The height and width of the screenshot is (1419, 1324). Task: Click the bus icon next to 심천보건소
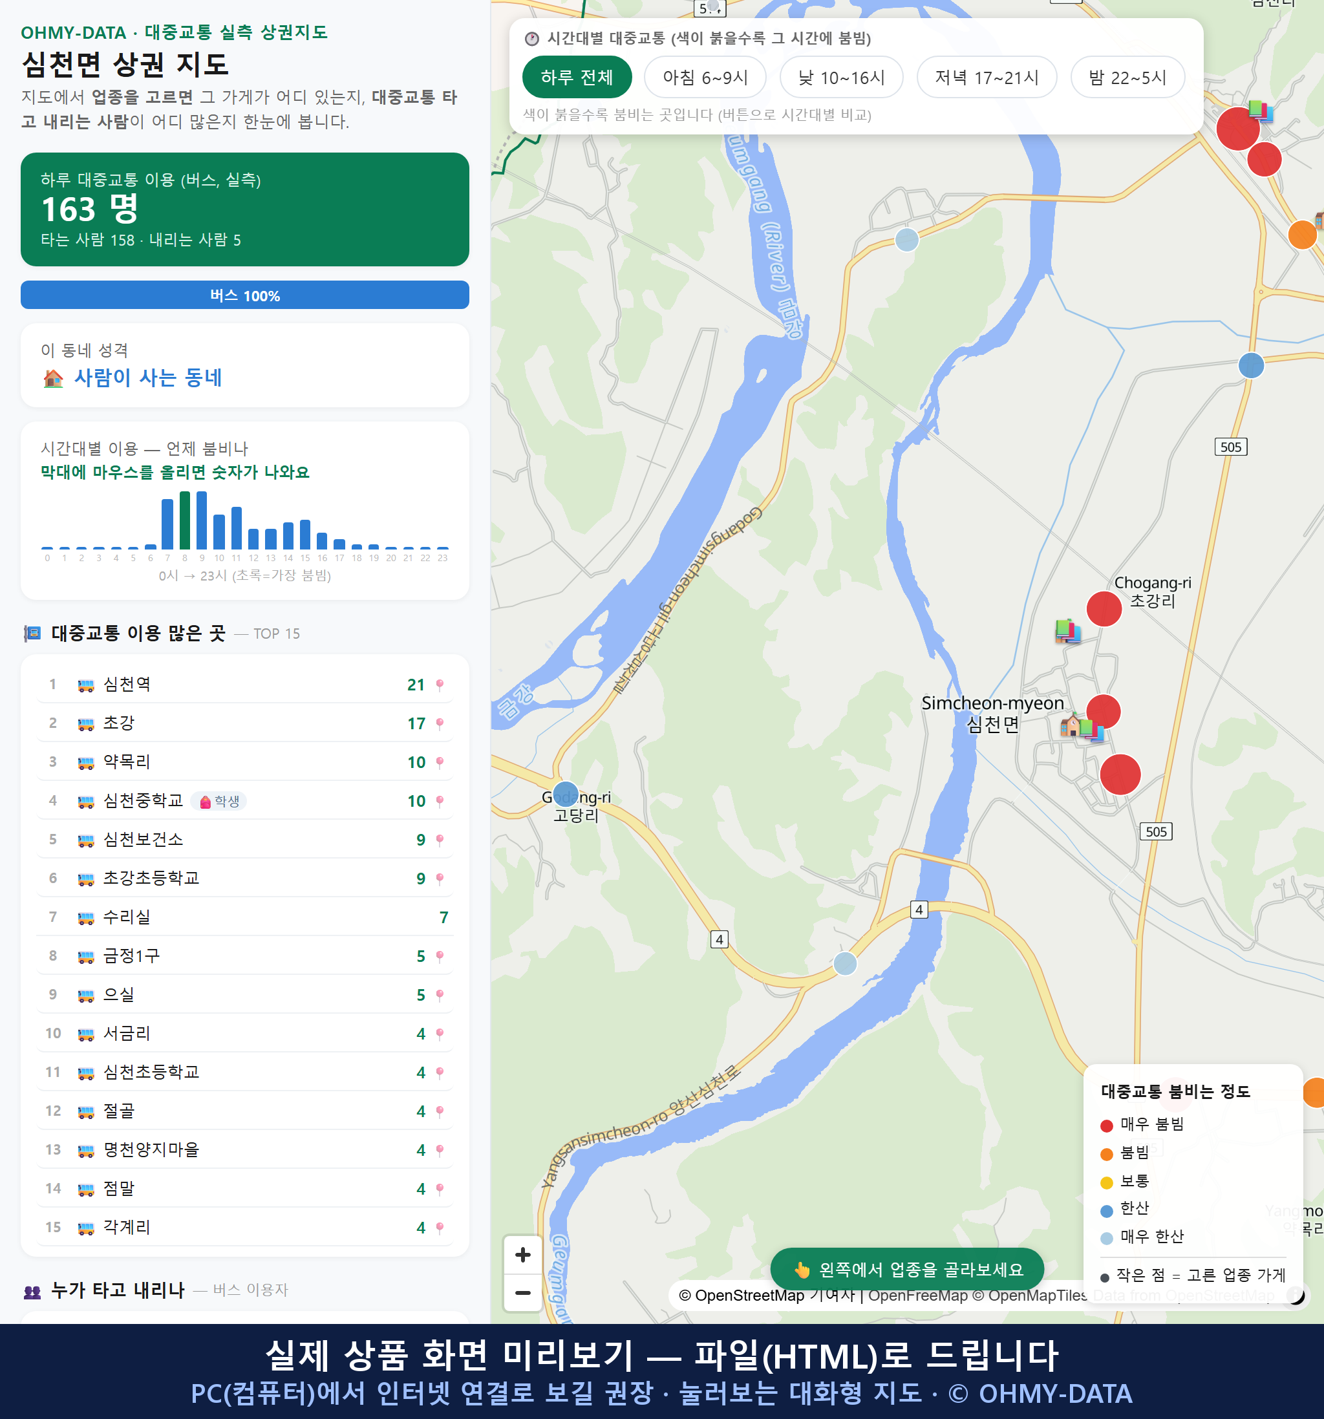click(85, 840)
